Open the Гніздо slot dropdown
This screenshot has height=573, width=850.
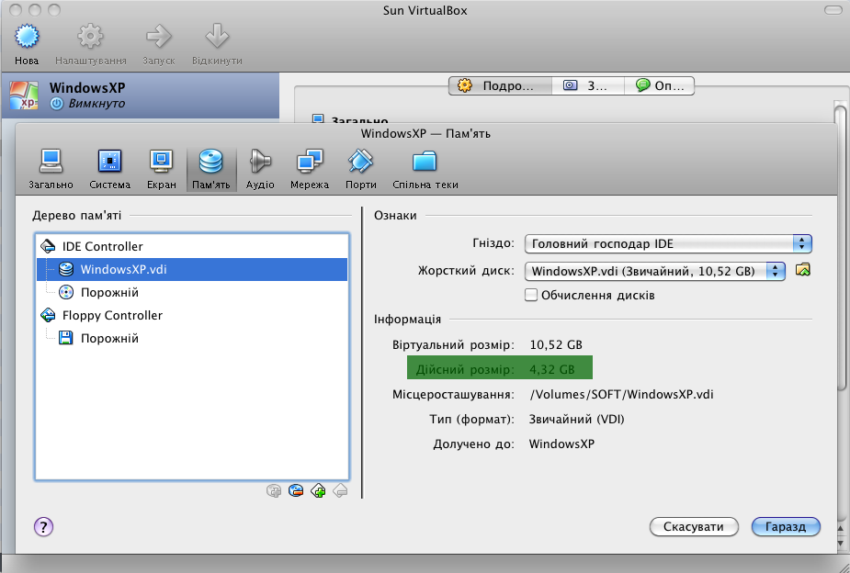click(668, 243)
